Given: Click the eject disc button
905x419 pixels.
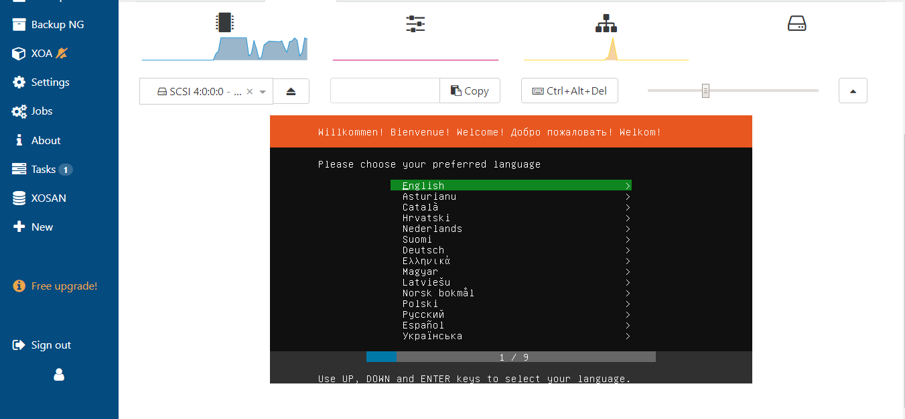Looking at the screenshot, I should tap(291, 91).
